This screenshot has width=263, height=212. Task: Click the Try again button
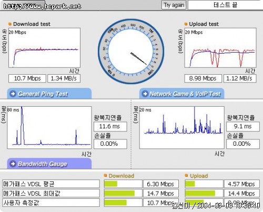[174, 5]
